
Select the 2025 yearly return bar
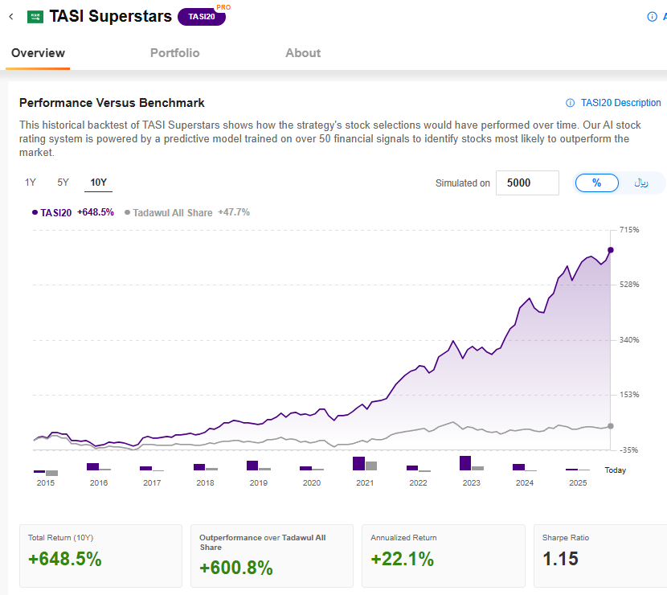[x=578, y=470]
